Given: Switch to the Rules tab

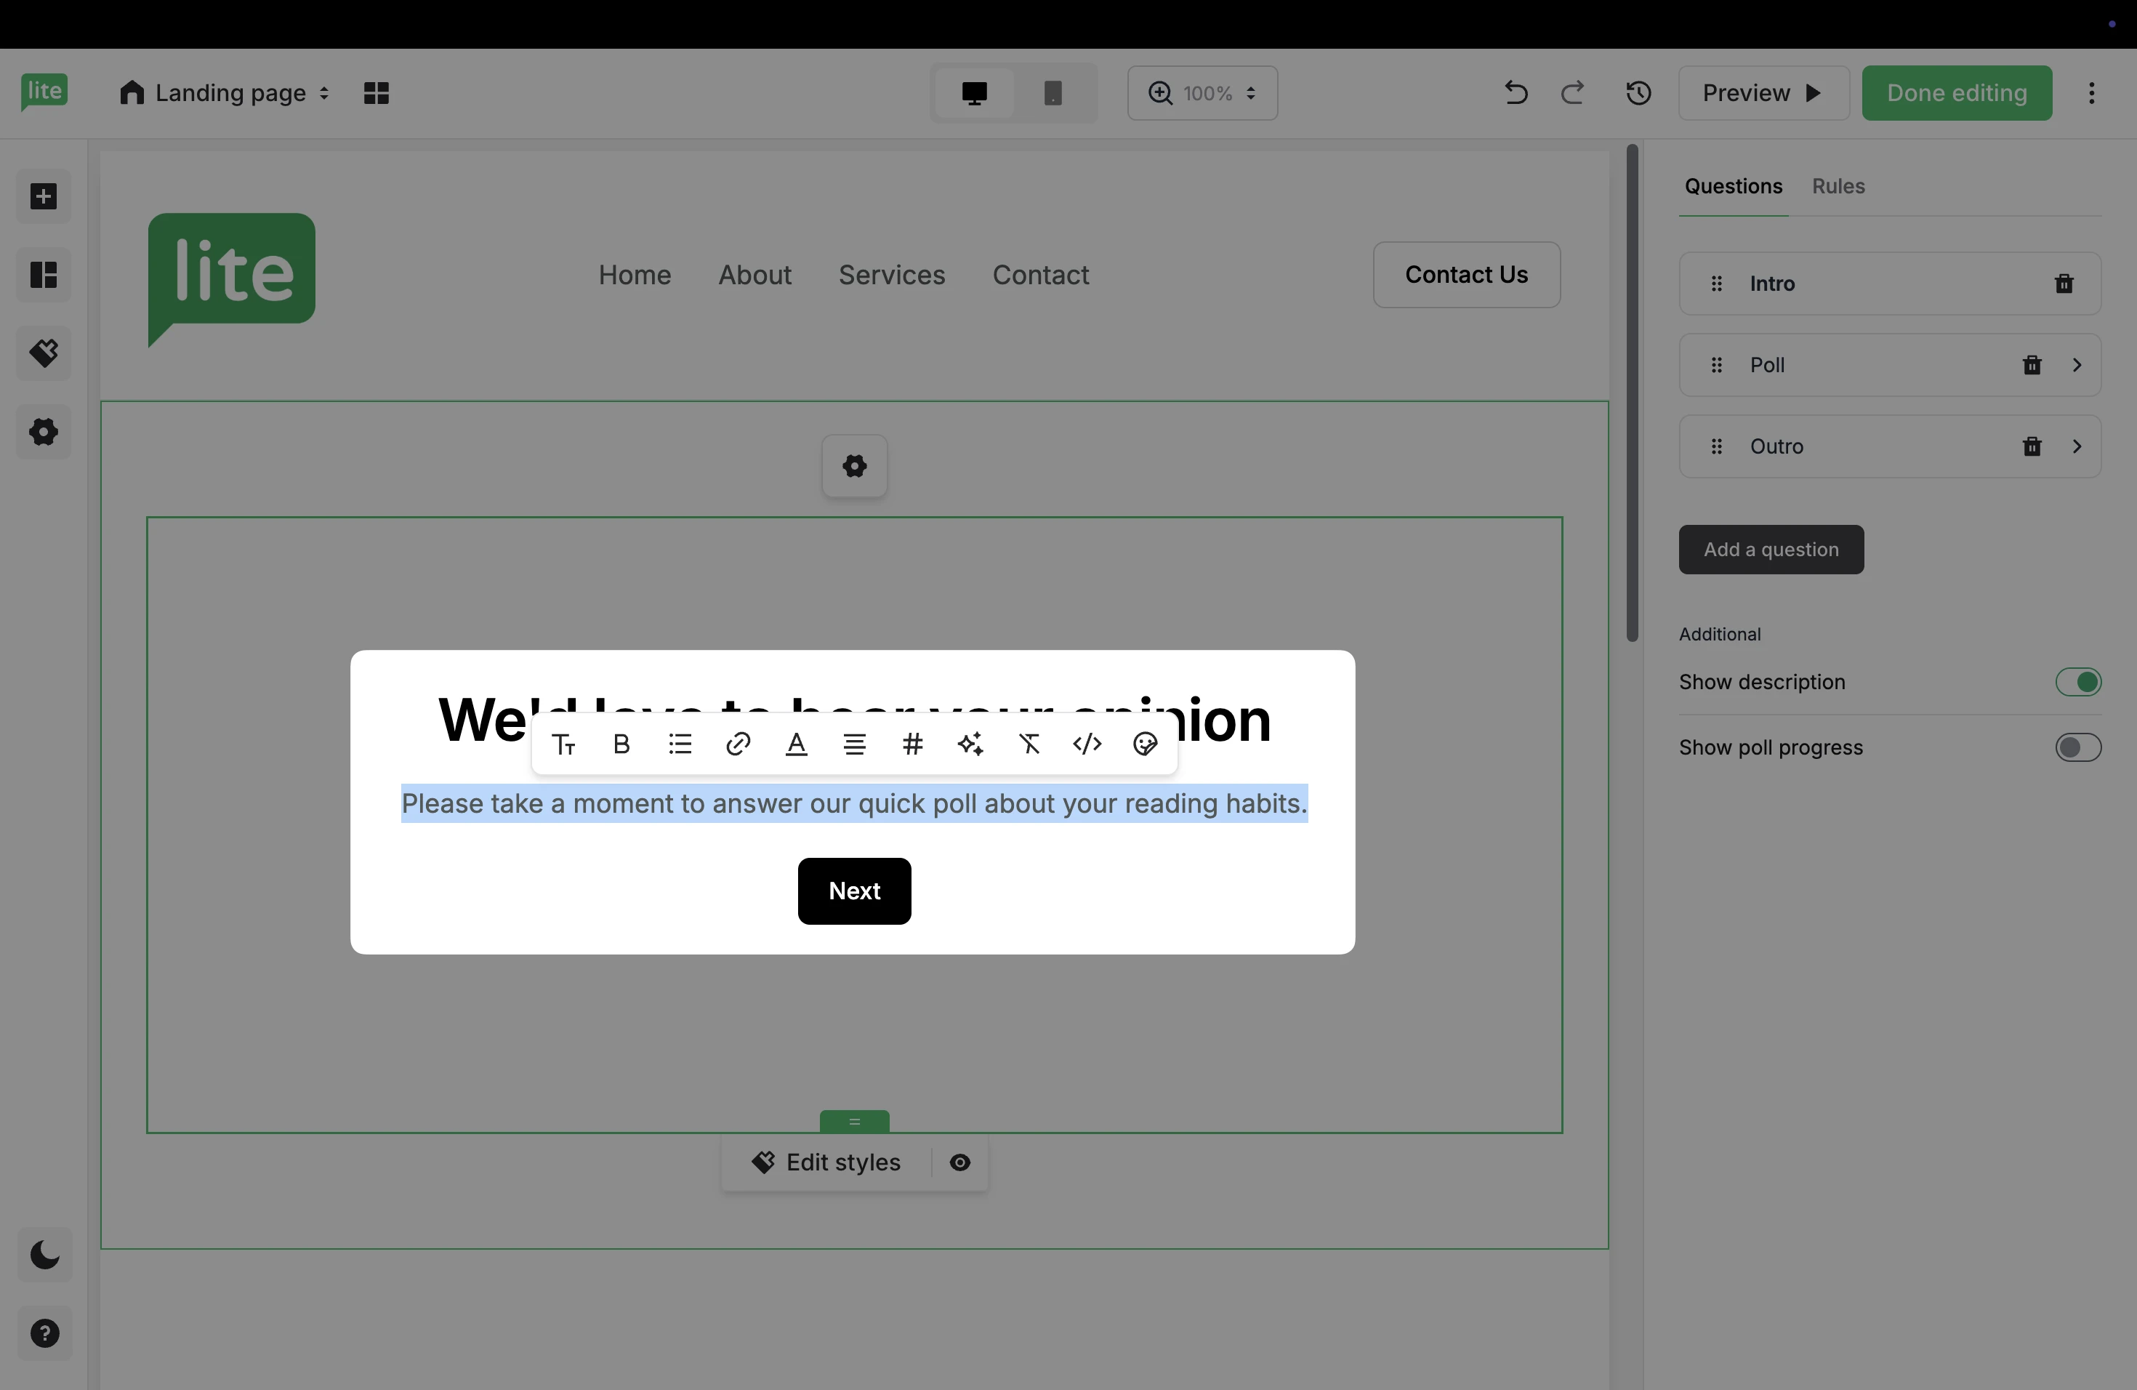Looking at the screenshot, I should [x=1838, y=186].
